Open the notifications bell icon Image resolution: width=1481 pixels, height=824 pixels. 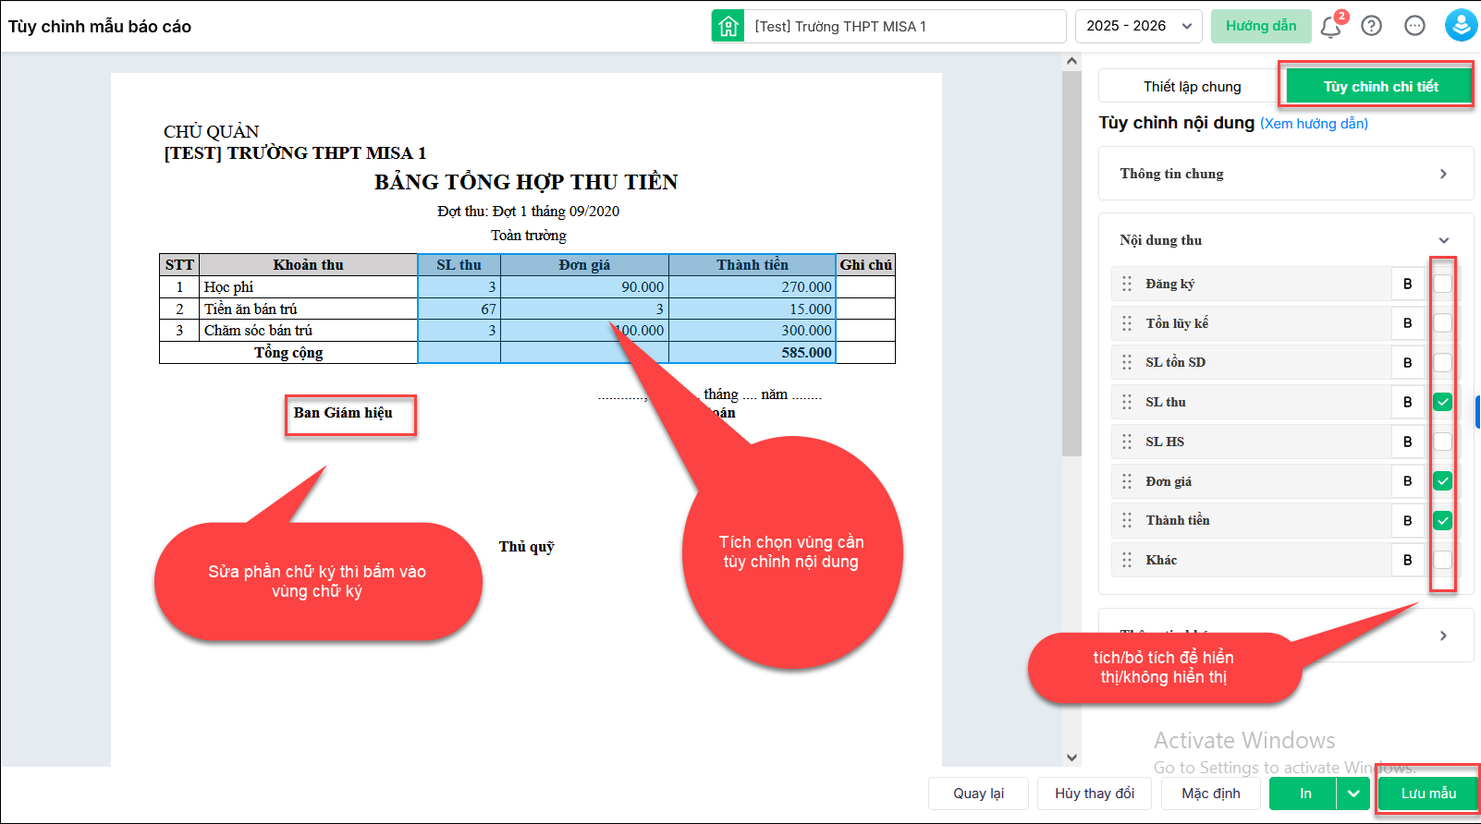[x=1331, y=26]
